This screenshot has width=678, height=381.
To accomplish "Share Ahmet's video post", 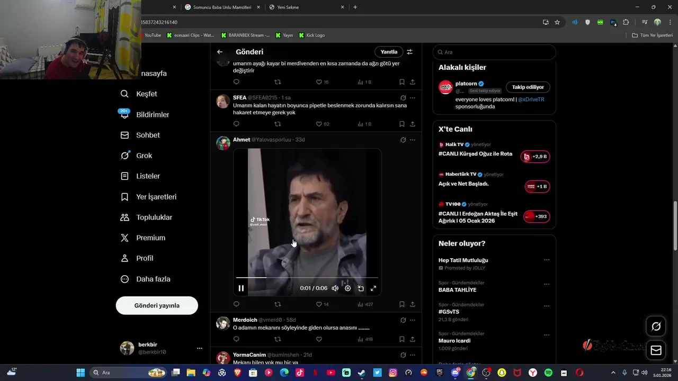I will pos(413,304).
